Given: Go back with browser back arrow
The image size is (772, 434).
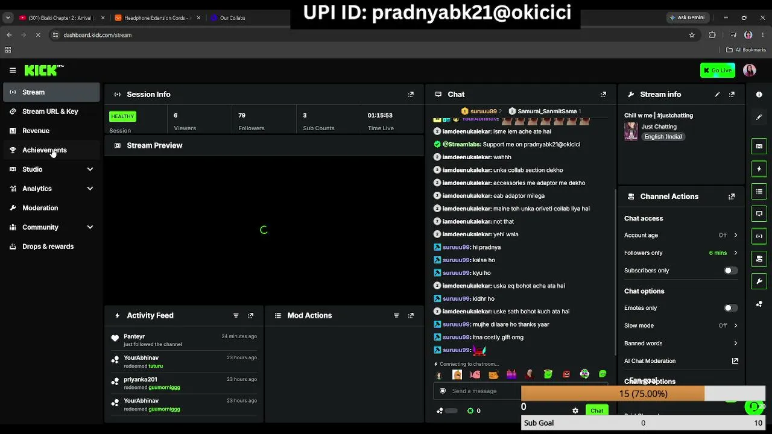Looking at the screenshot, I should (x=9, y=35).
